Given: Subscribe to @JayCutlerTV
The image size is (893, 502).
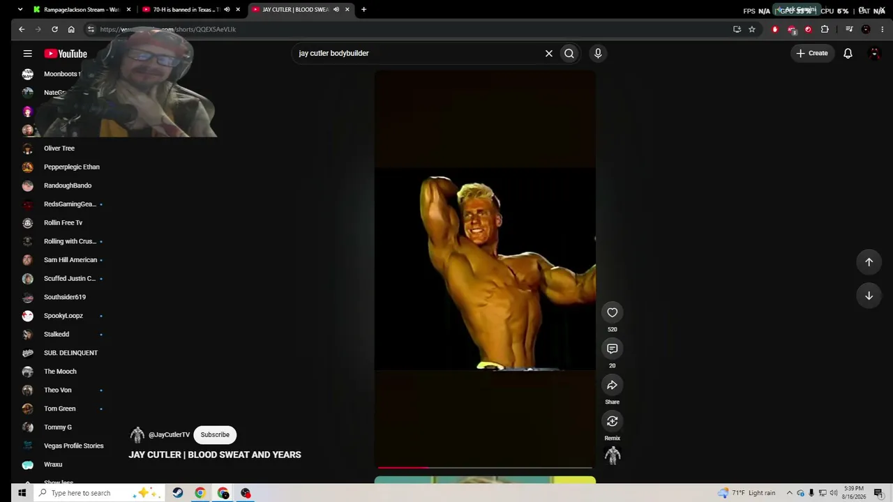Looking at the screenshot, I should 215,434.
